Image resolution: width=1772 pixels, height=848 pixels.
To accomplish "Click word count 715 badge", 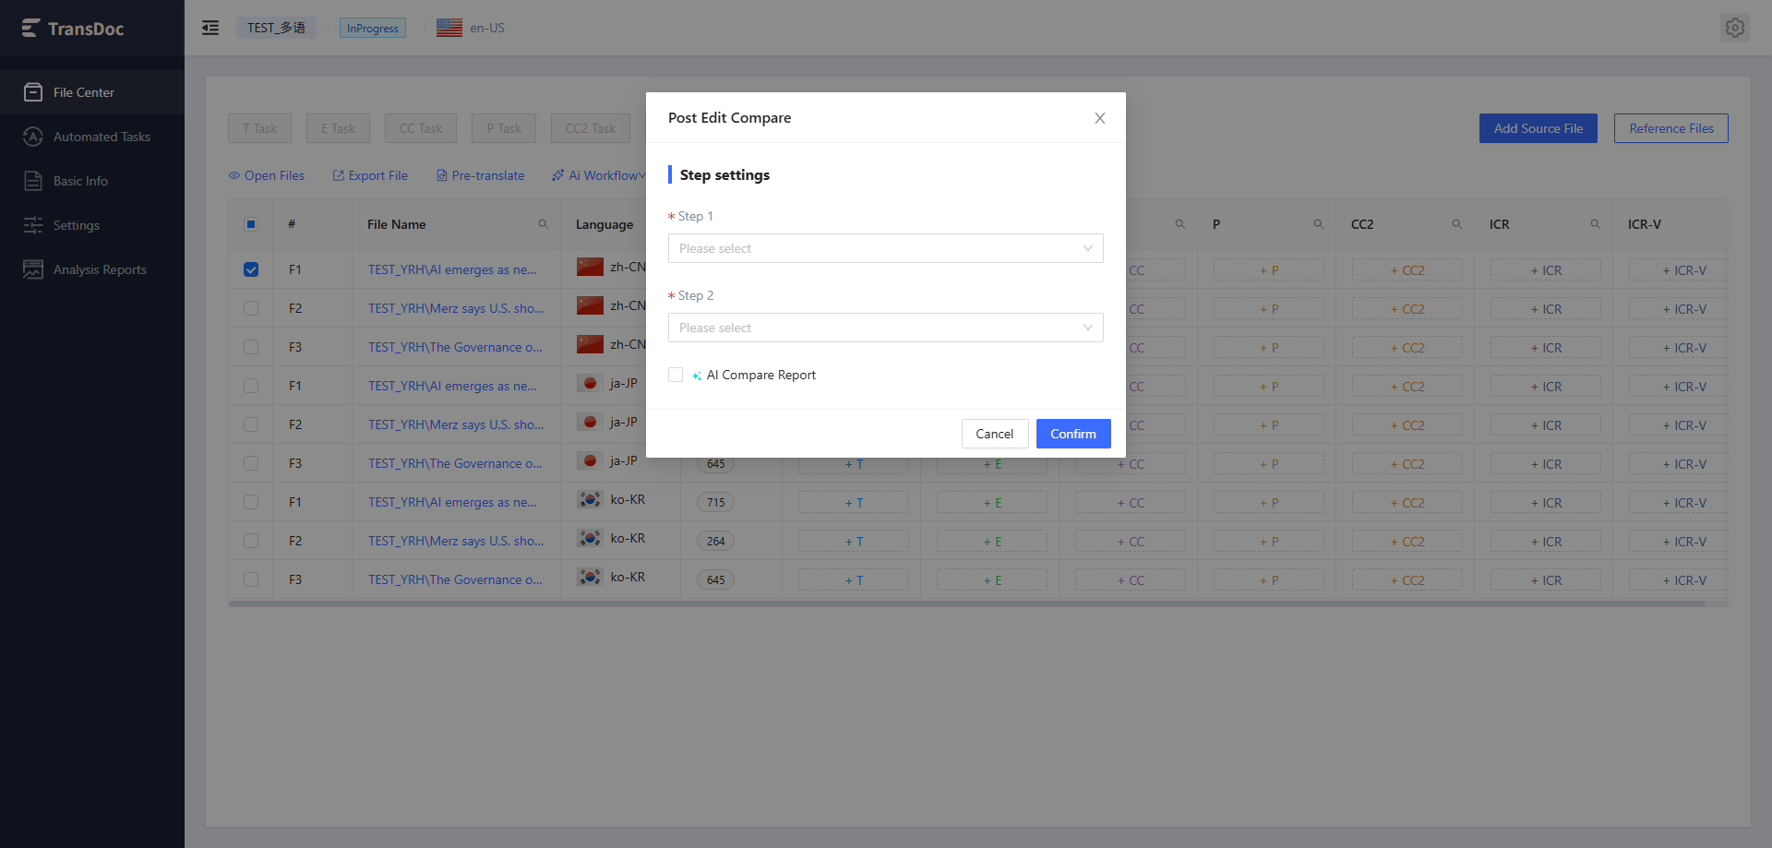I will tap(716, 503).
